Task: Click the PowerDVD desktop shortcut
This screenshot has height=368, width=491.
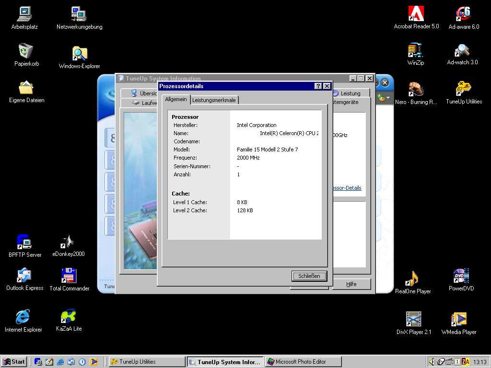Action: [x=461, y=279]
